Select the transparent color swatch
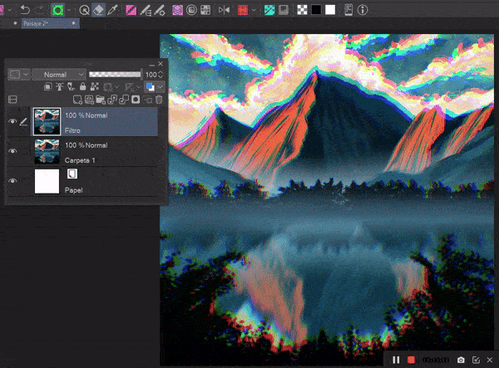The width and height of the screenshot is (499, 368). [302, 10]
